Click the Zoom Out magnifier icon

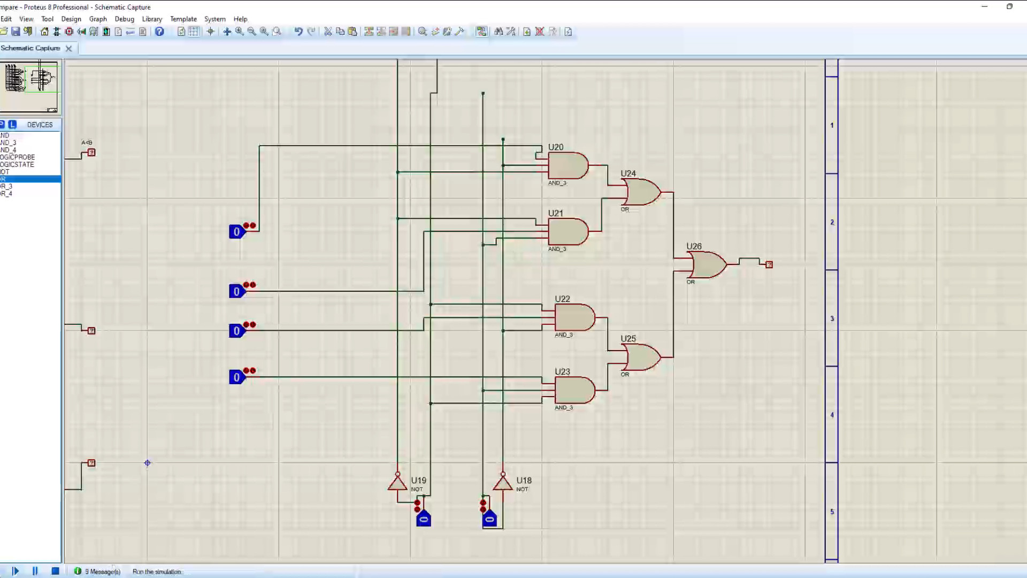(x=251, y=32)
